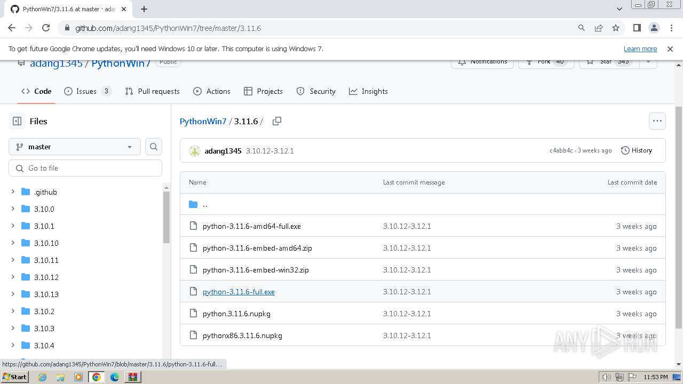Screen dimensions: 683x384
Task: Click the file tree scrollbar
Action: tap(166, 217)
